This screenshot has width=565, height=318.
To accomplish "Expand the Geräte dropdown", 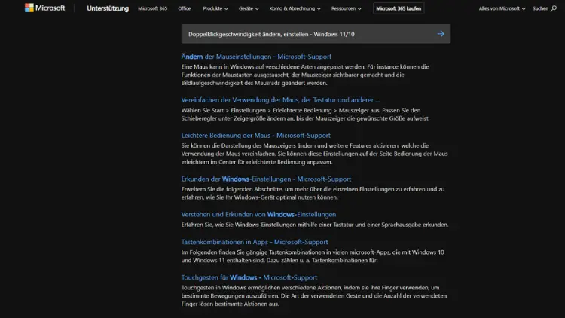I will pyautogui.click(x=249, y=8).
